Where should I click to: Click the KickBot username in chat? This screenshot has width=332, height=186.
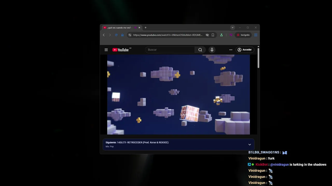(261, 165)
